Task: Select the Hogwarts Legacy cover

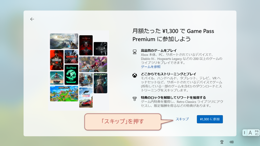Action: [64, 41]
